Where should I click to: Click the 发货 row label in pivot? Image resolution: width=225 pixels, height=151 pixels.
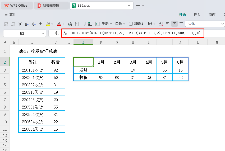click(x=83, y=70)
